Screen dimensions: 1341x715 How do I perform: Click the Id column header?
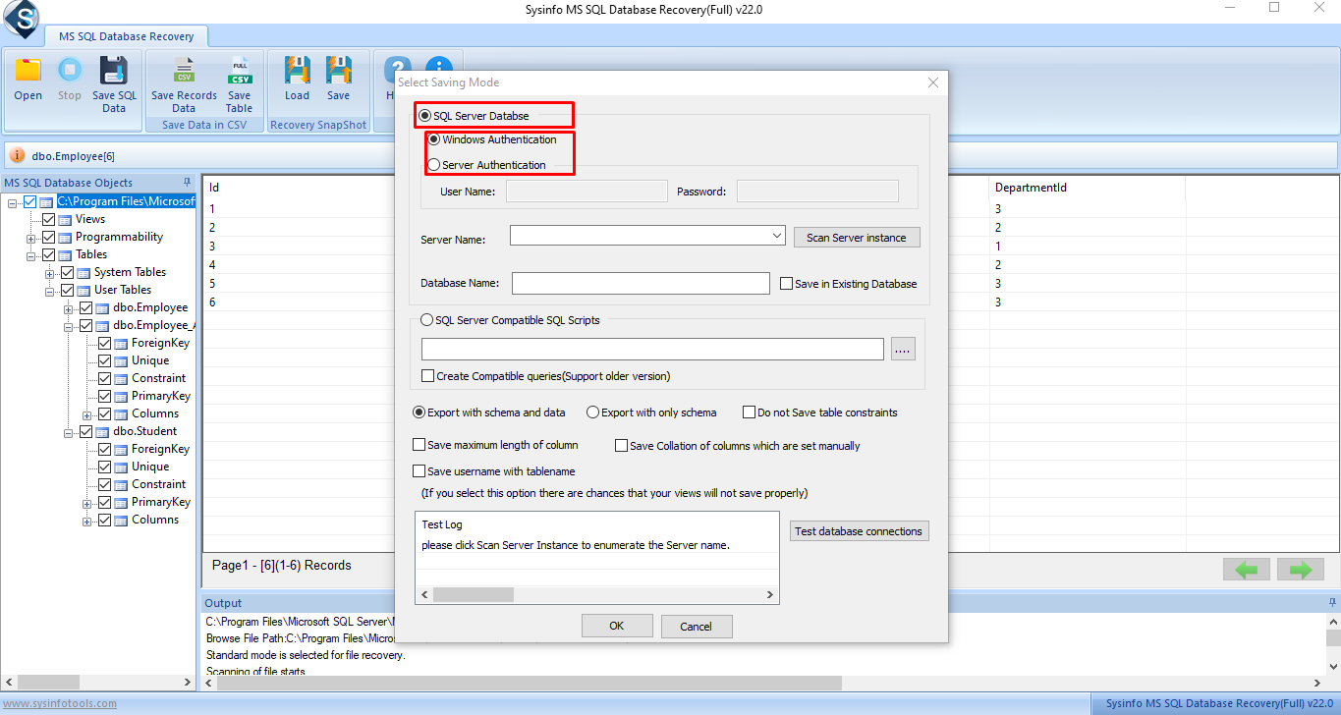click(x=213, y=188)
